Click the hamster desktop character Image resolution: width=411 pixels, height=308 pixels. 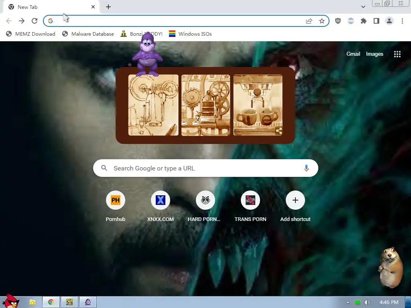tap(390, 267)
